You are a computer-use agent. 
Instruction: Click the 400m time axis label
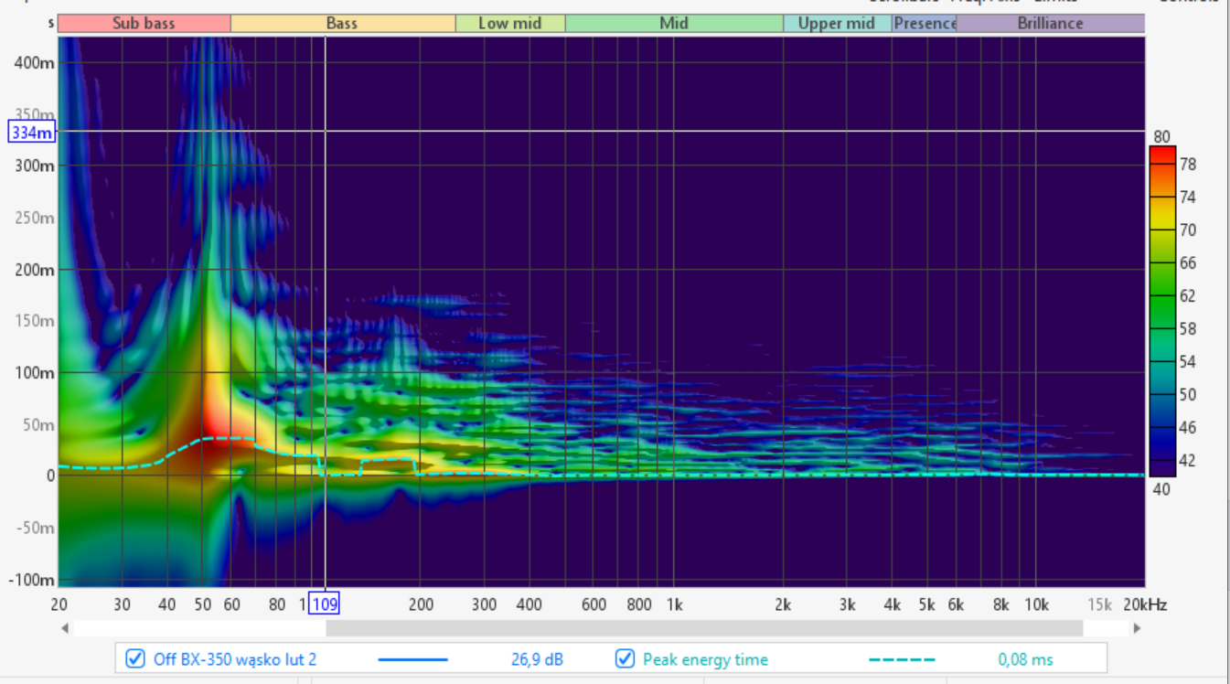[36, 62]
